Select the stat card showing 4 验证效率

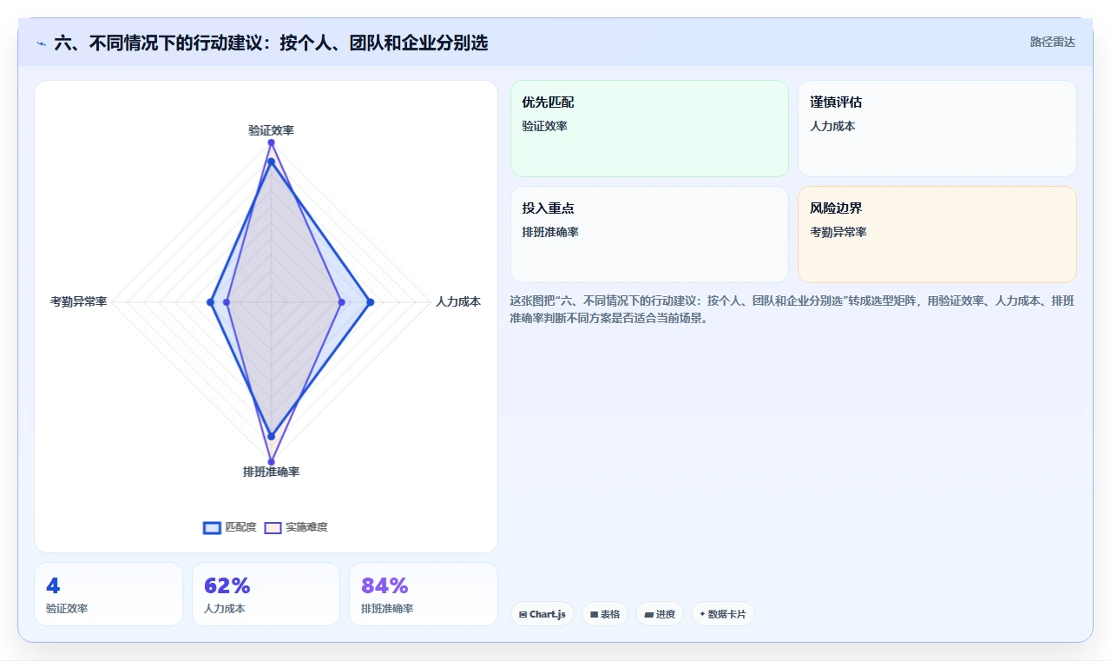108,594
